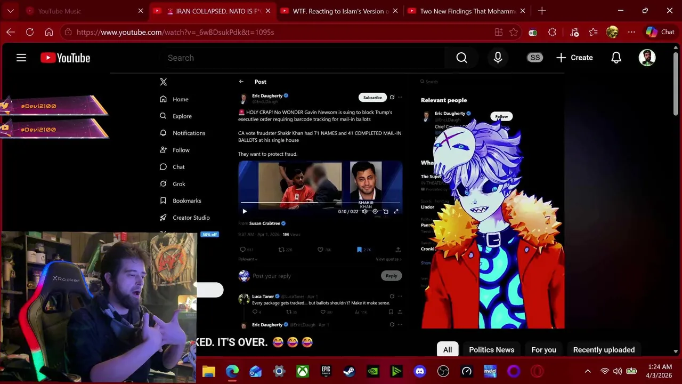
Task: Click the page scrollbar up arrow
Action: [676, 46]
